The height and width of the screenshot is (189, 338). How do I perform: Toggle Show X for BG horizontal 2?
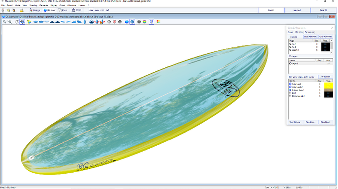319,96
